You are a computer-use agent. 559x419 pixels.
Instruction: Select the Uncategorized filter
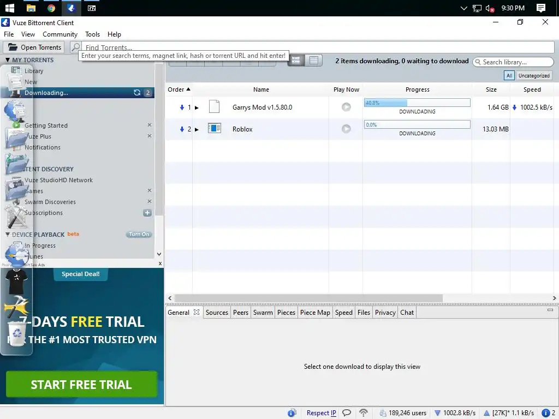click(534, 75)
